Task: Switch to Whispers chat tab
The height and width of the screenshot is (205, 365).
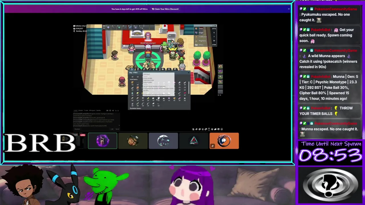Action: [92, 110]
